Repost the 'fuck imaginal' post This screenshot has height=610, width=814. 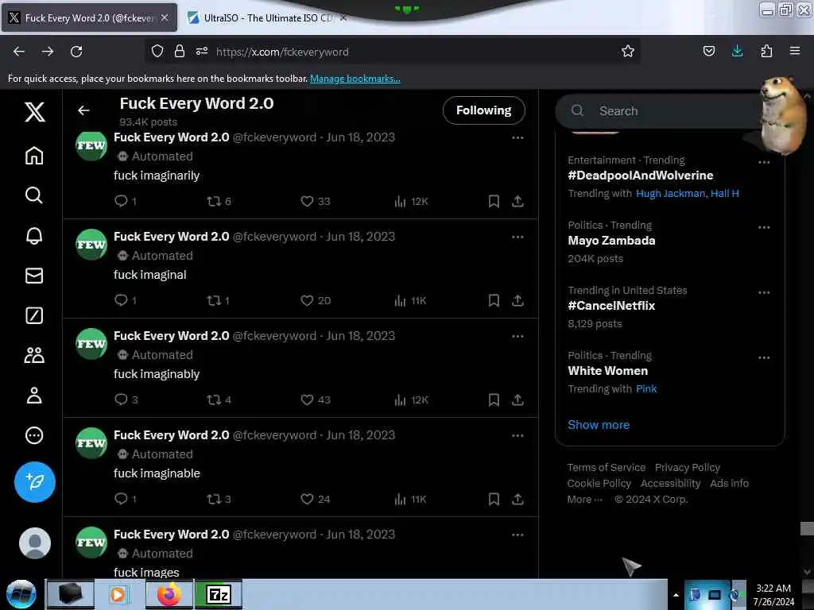pos(214,299)
